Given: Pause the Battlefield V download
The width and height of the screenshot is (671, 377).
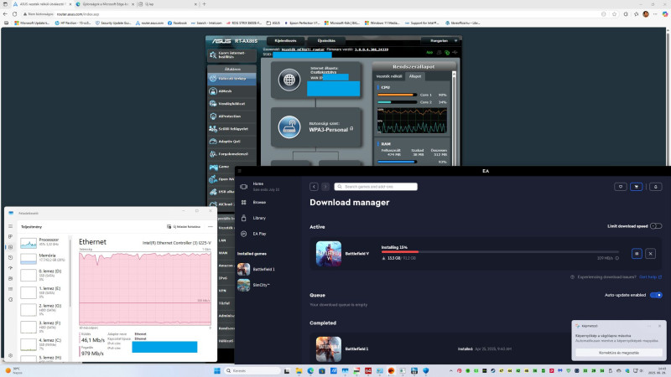Looking at the screenshot, I should (x=637, y=254).
